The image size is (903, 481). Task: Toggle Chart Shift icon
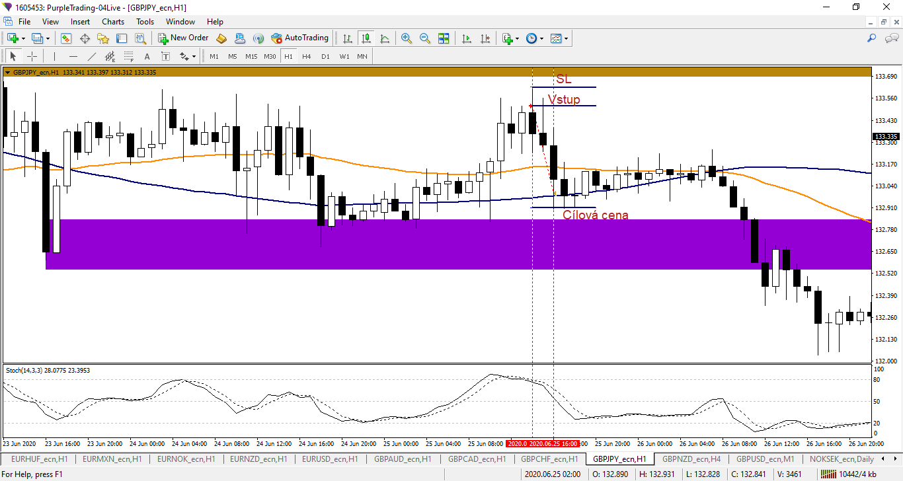point(485,38)
